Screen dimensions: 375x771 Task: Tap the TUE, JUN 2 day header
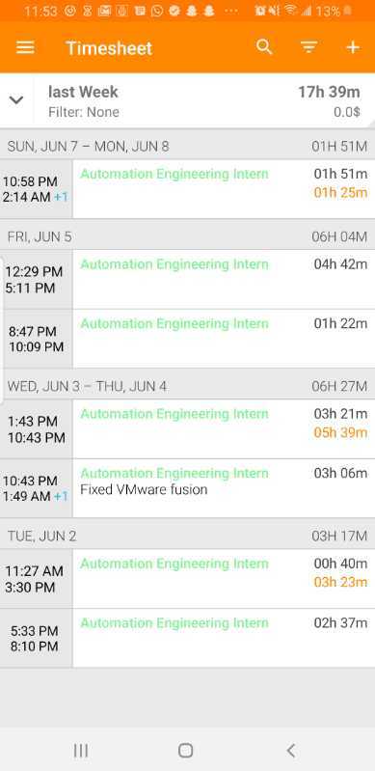(187, 536)
